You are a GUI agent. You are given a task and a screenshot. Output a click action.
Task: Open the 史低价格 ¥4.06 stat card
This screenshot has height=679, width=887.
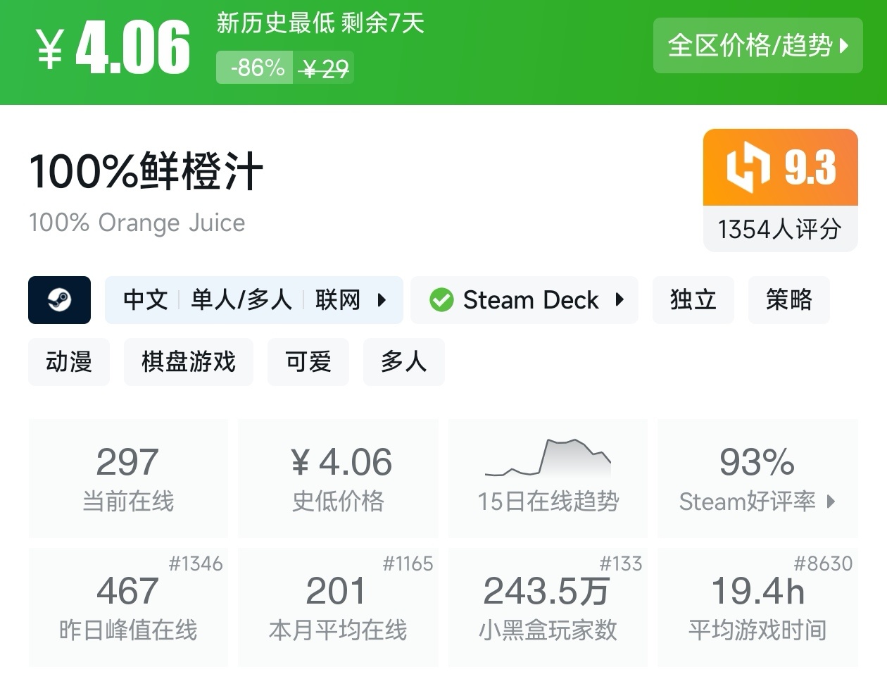pos(338,478)
